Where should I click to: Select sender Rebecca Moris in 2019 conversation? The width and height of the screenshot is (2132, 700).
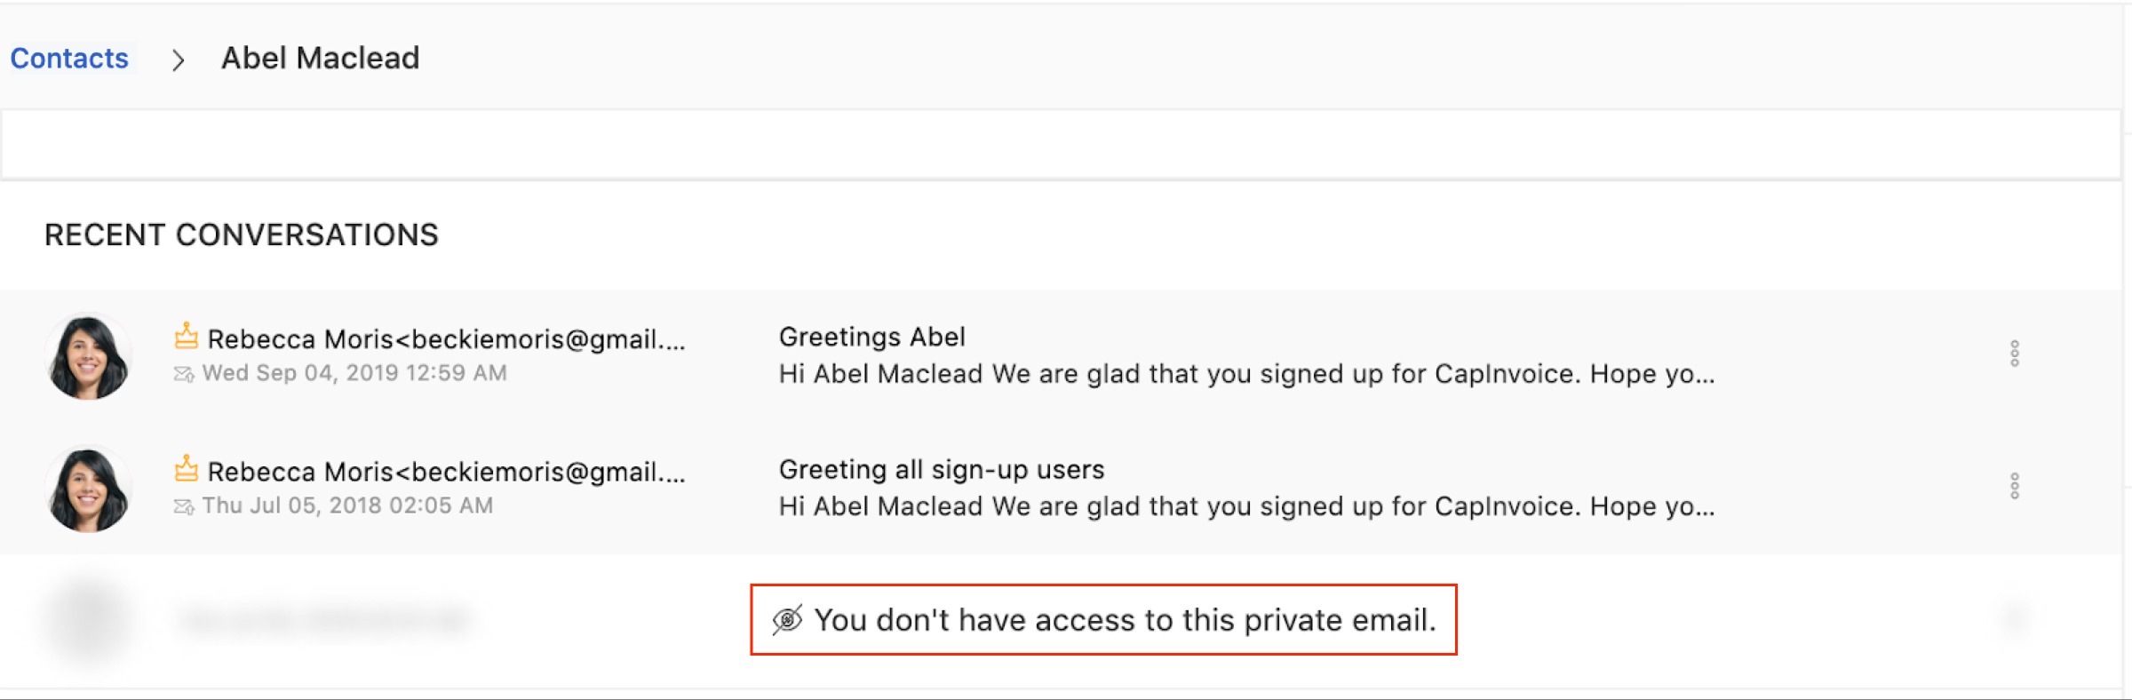click(446, 339)
